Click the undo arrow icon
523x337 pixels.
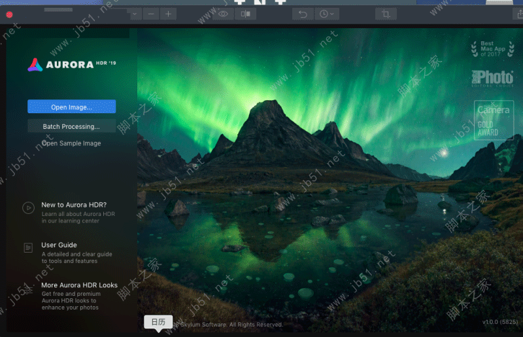click(x=303, y=14)
